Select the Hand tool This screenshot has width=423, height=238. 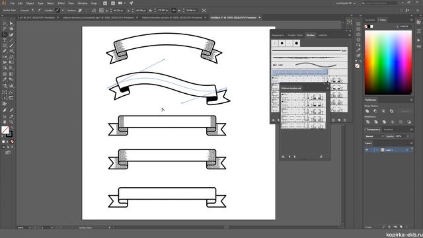pos(5,122)
